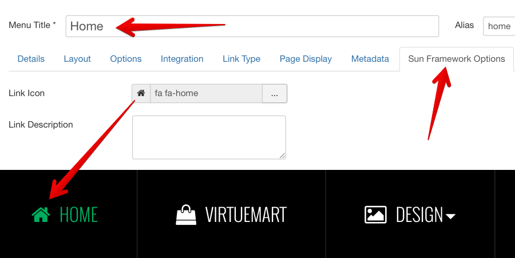Image resolution: width=515 pixels, height=258 pixels.
Task: Click the Link Description resize handle
Action: [283, 156]
